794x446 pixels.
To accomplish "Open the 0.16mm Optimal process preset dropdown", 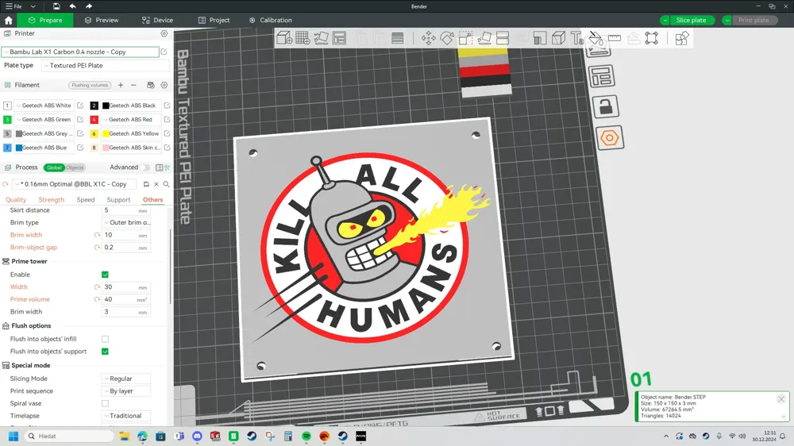I will [75, 184].
